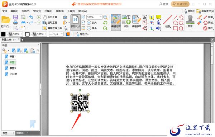Rotate the page clockwise
215x137 pixels.
[x=105, y=28]
